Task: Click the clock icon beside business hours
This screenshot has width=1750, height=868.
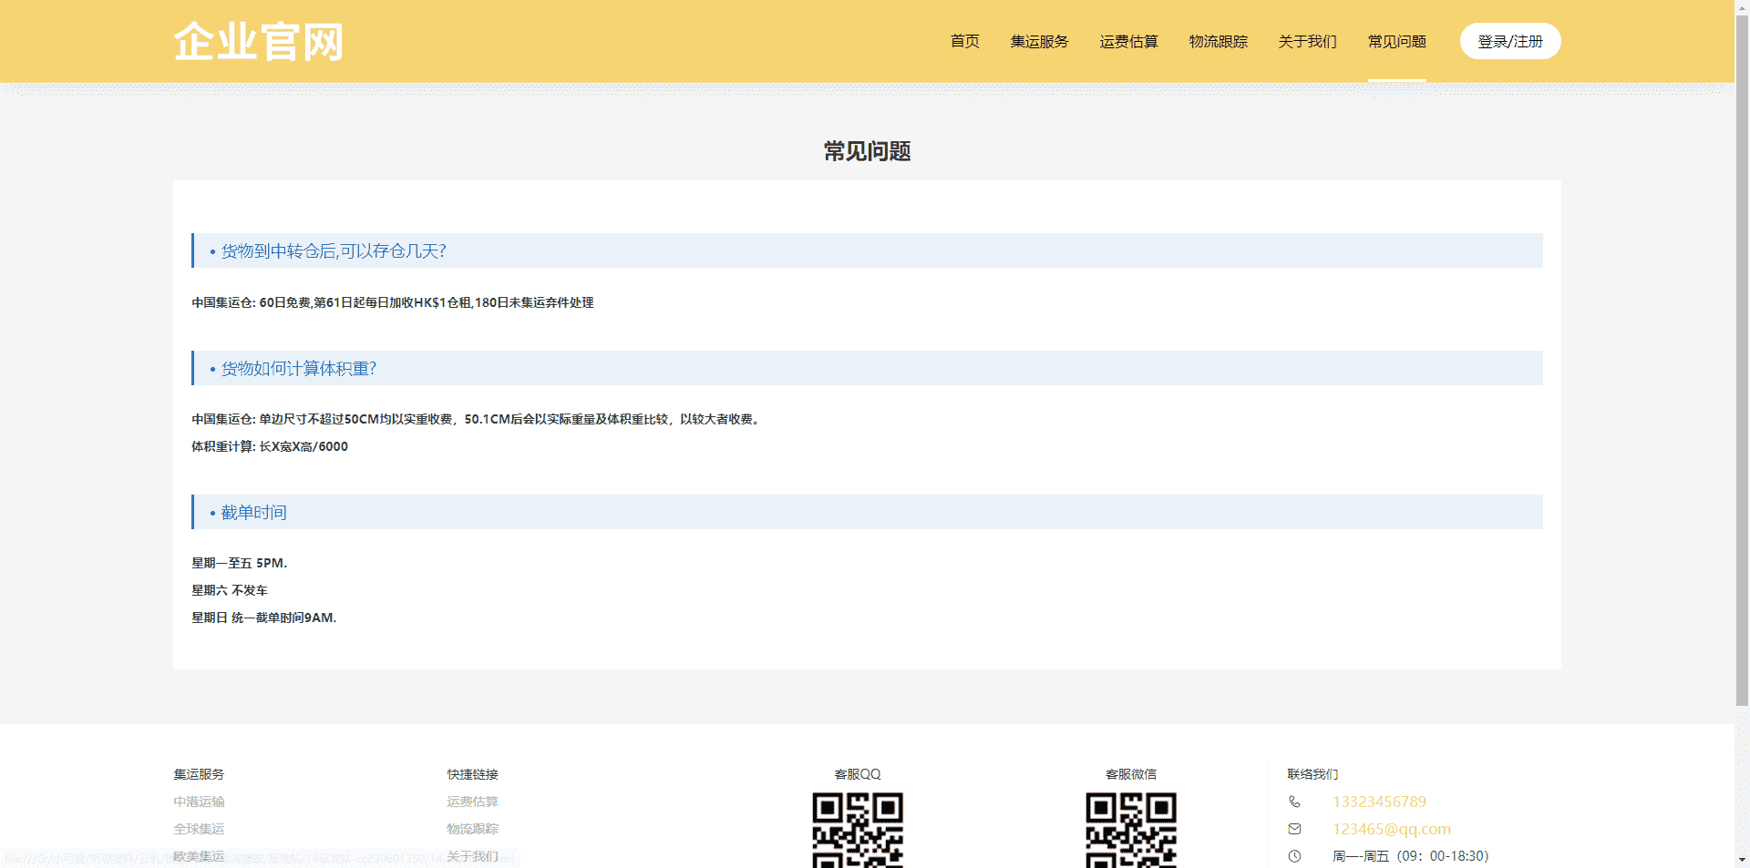Action: pyautogui.click(x=1294, y=856)
